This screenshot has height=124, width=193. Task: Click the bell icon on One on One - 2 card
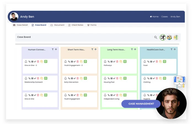tap(26, 61)
